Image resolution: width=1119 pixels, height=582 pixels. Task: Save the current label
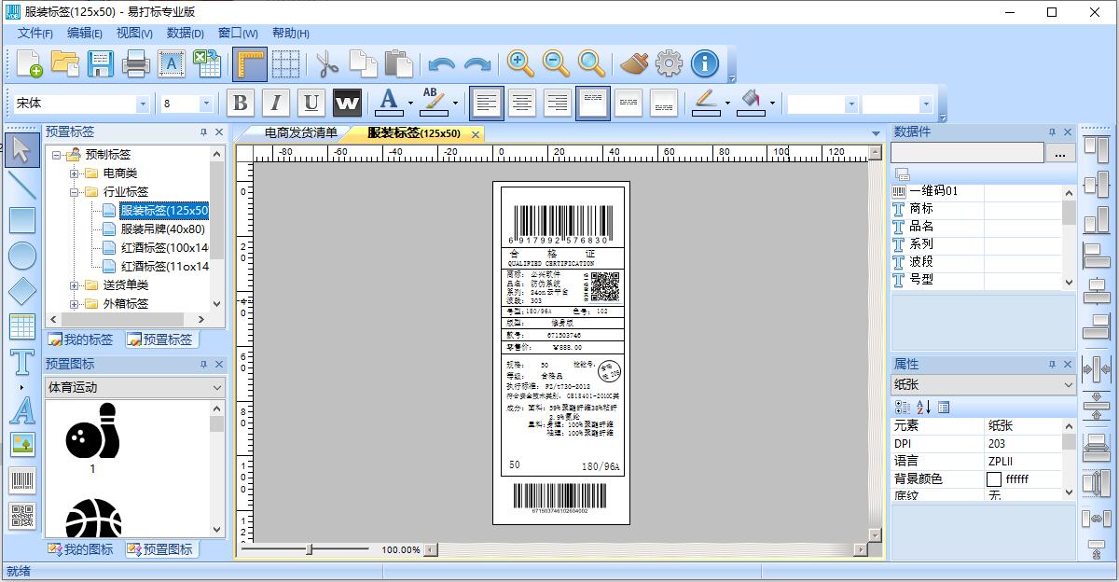click(101, 63)
